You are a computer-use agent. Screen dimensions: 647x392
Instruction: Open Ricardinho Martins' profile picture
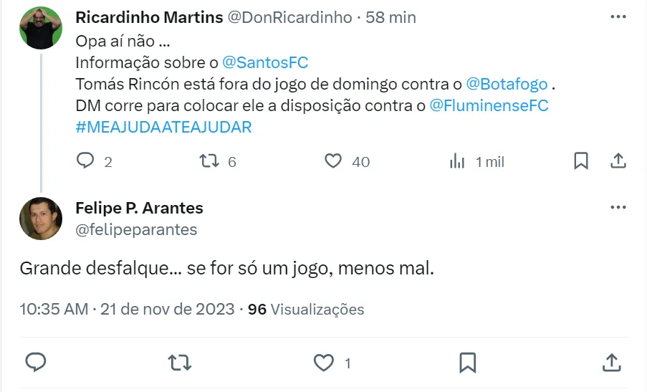point(40,28)
